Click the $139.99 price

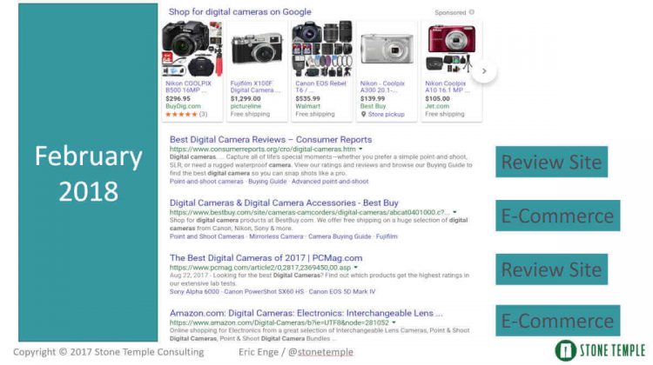(373, 99)
